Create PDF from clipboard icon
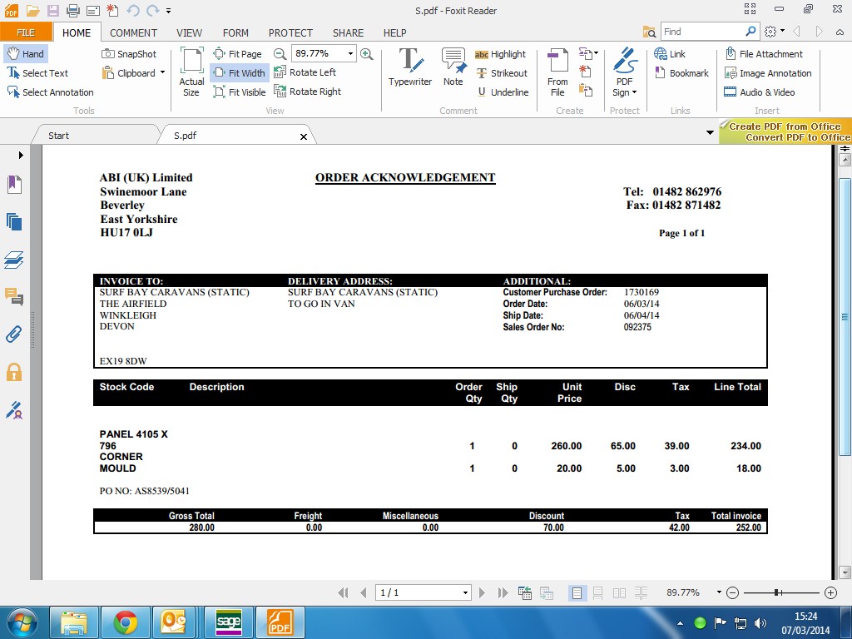852x639 pixels. [x=585, y=90]
